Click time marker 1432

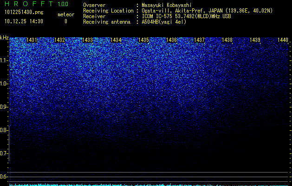59,40
